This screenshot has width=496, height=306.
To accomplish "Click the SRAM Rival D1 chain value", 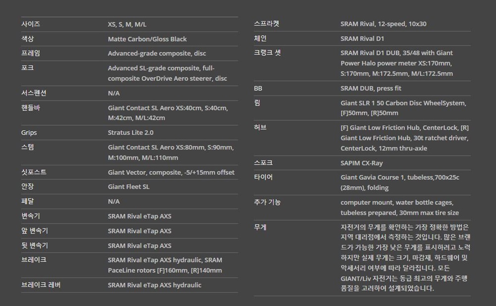I will 362,39.
